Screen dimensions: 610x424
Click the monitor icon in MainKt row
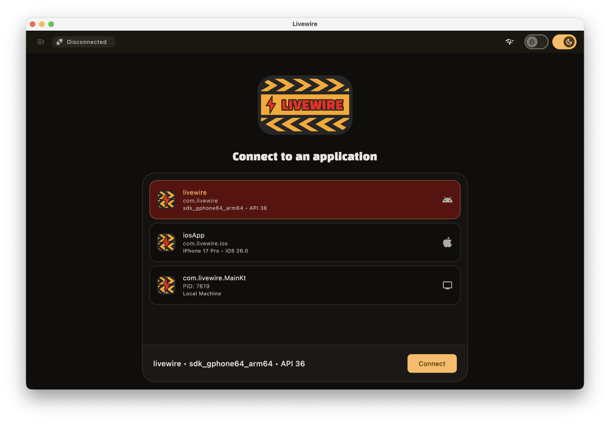point(447,285)
